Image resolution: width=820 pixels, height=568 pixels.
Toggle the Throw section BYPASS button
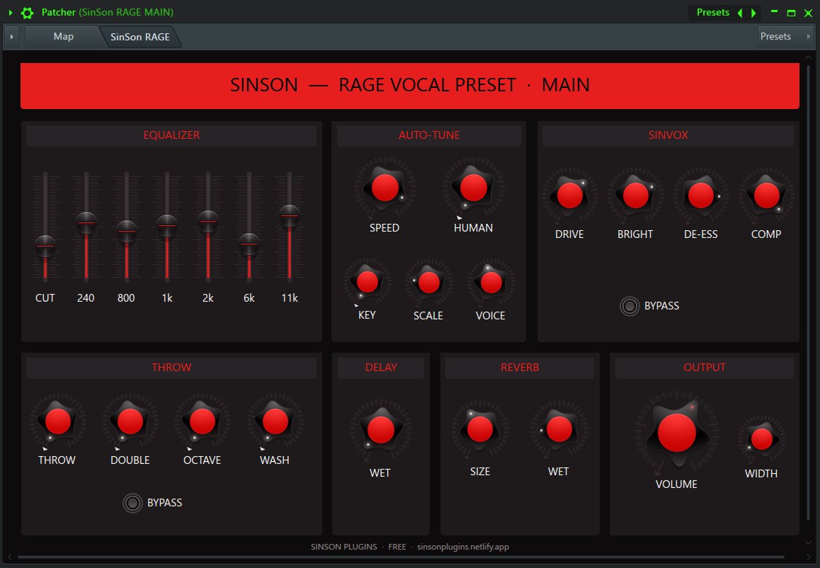coord(132,503)
